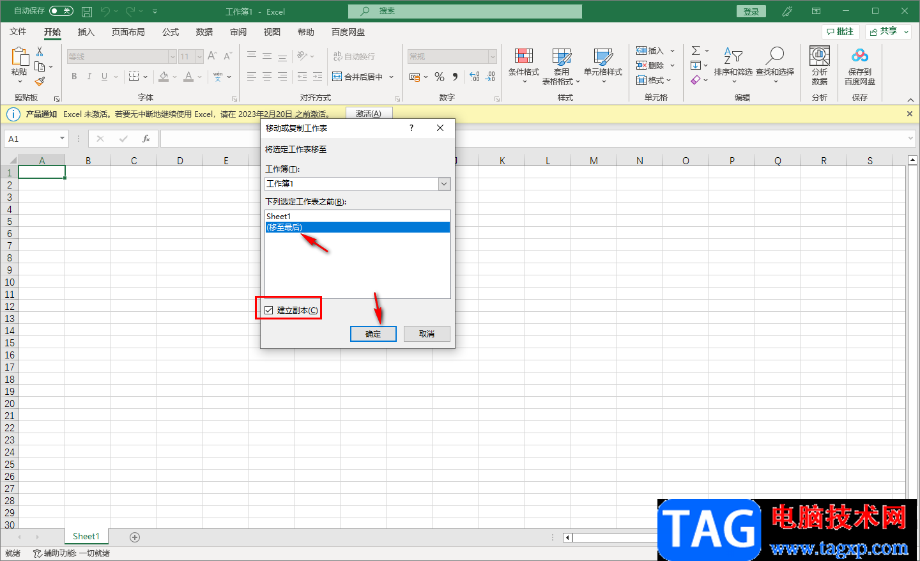Click the Paste clipboard icon
Image resolution: width=920 pixels, height=561 pixels.
click(x=19, y=56)
